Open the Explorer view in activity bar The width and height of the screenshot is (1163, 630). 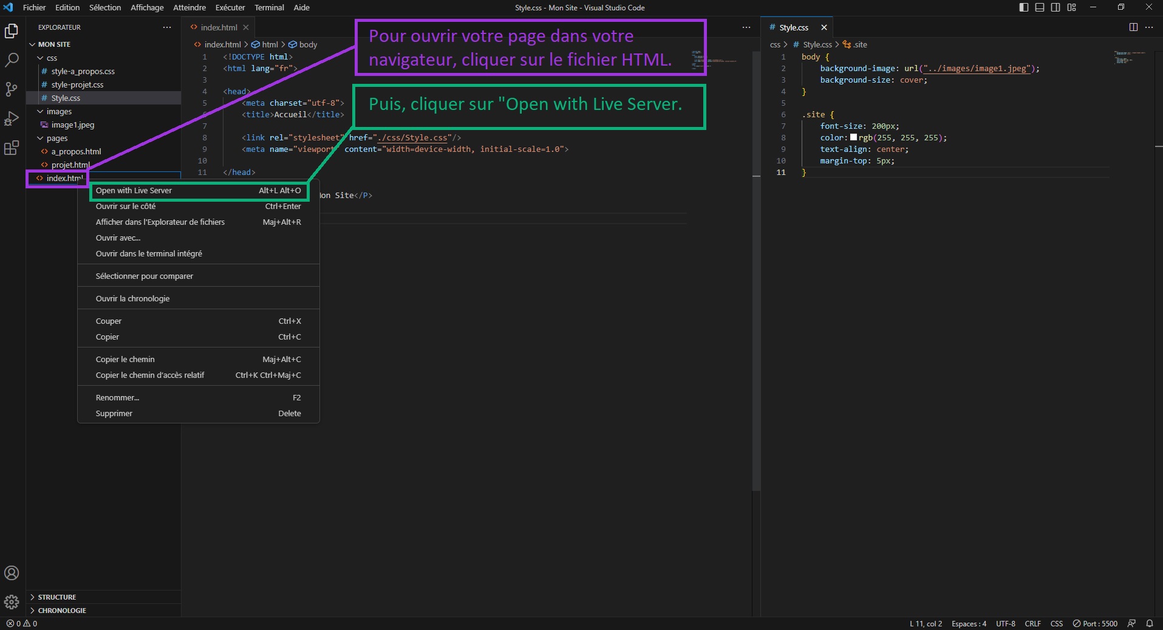pos(12,31)
